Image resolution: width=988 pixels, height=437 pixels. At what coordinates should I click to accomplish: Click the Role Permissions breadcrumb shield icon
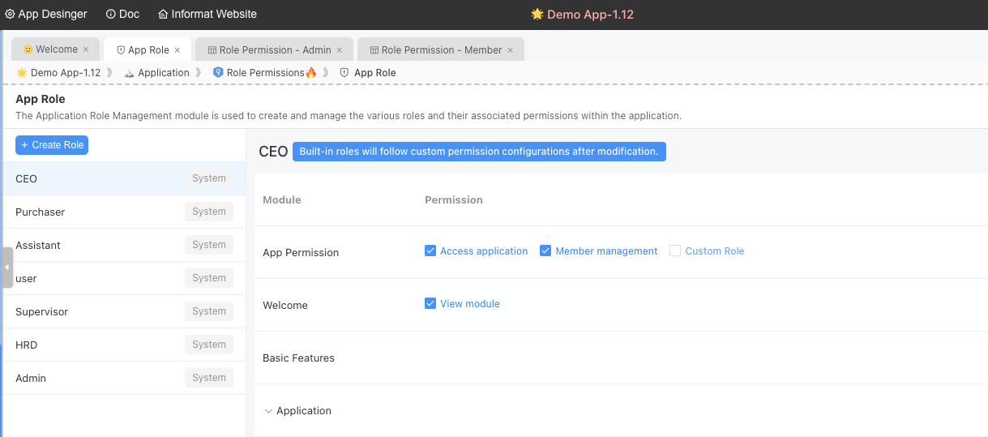coord(217,73)
